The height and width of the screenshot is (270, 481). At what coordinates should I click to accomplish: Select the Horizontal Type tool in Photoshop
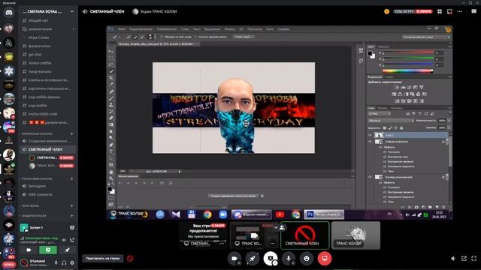coord(111,151)
